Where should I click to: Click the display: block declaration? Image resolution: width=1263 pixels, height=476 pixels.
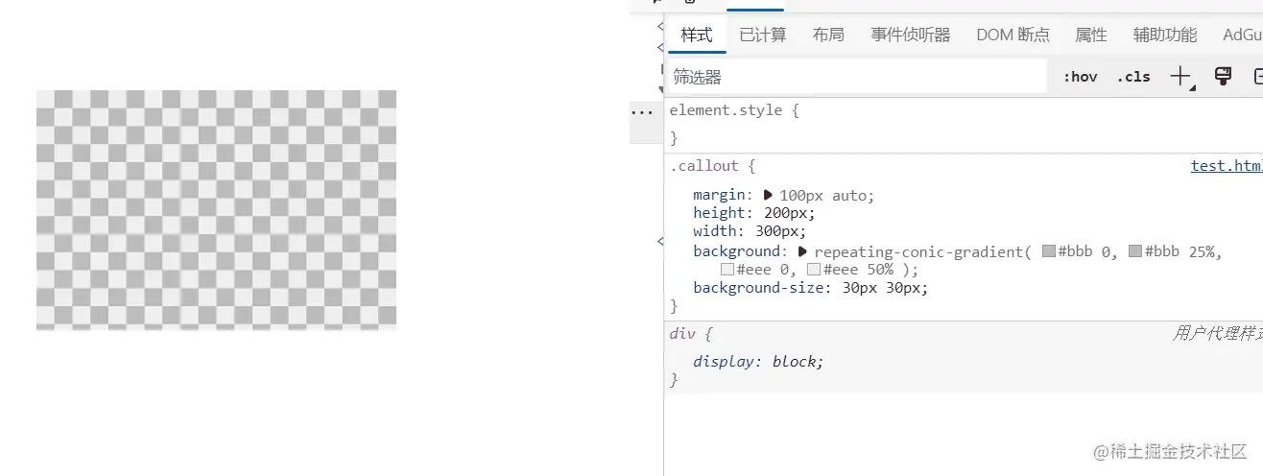click(x=758, y=362)
